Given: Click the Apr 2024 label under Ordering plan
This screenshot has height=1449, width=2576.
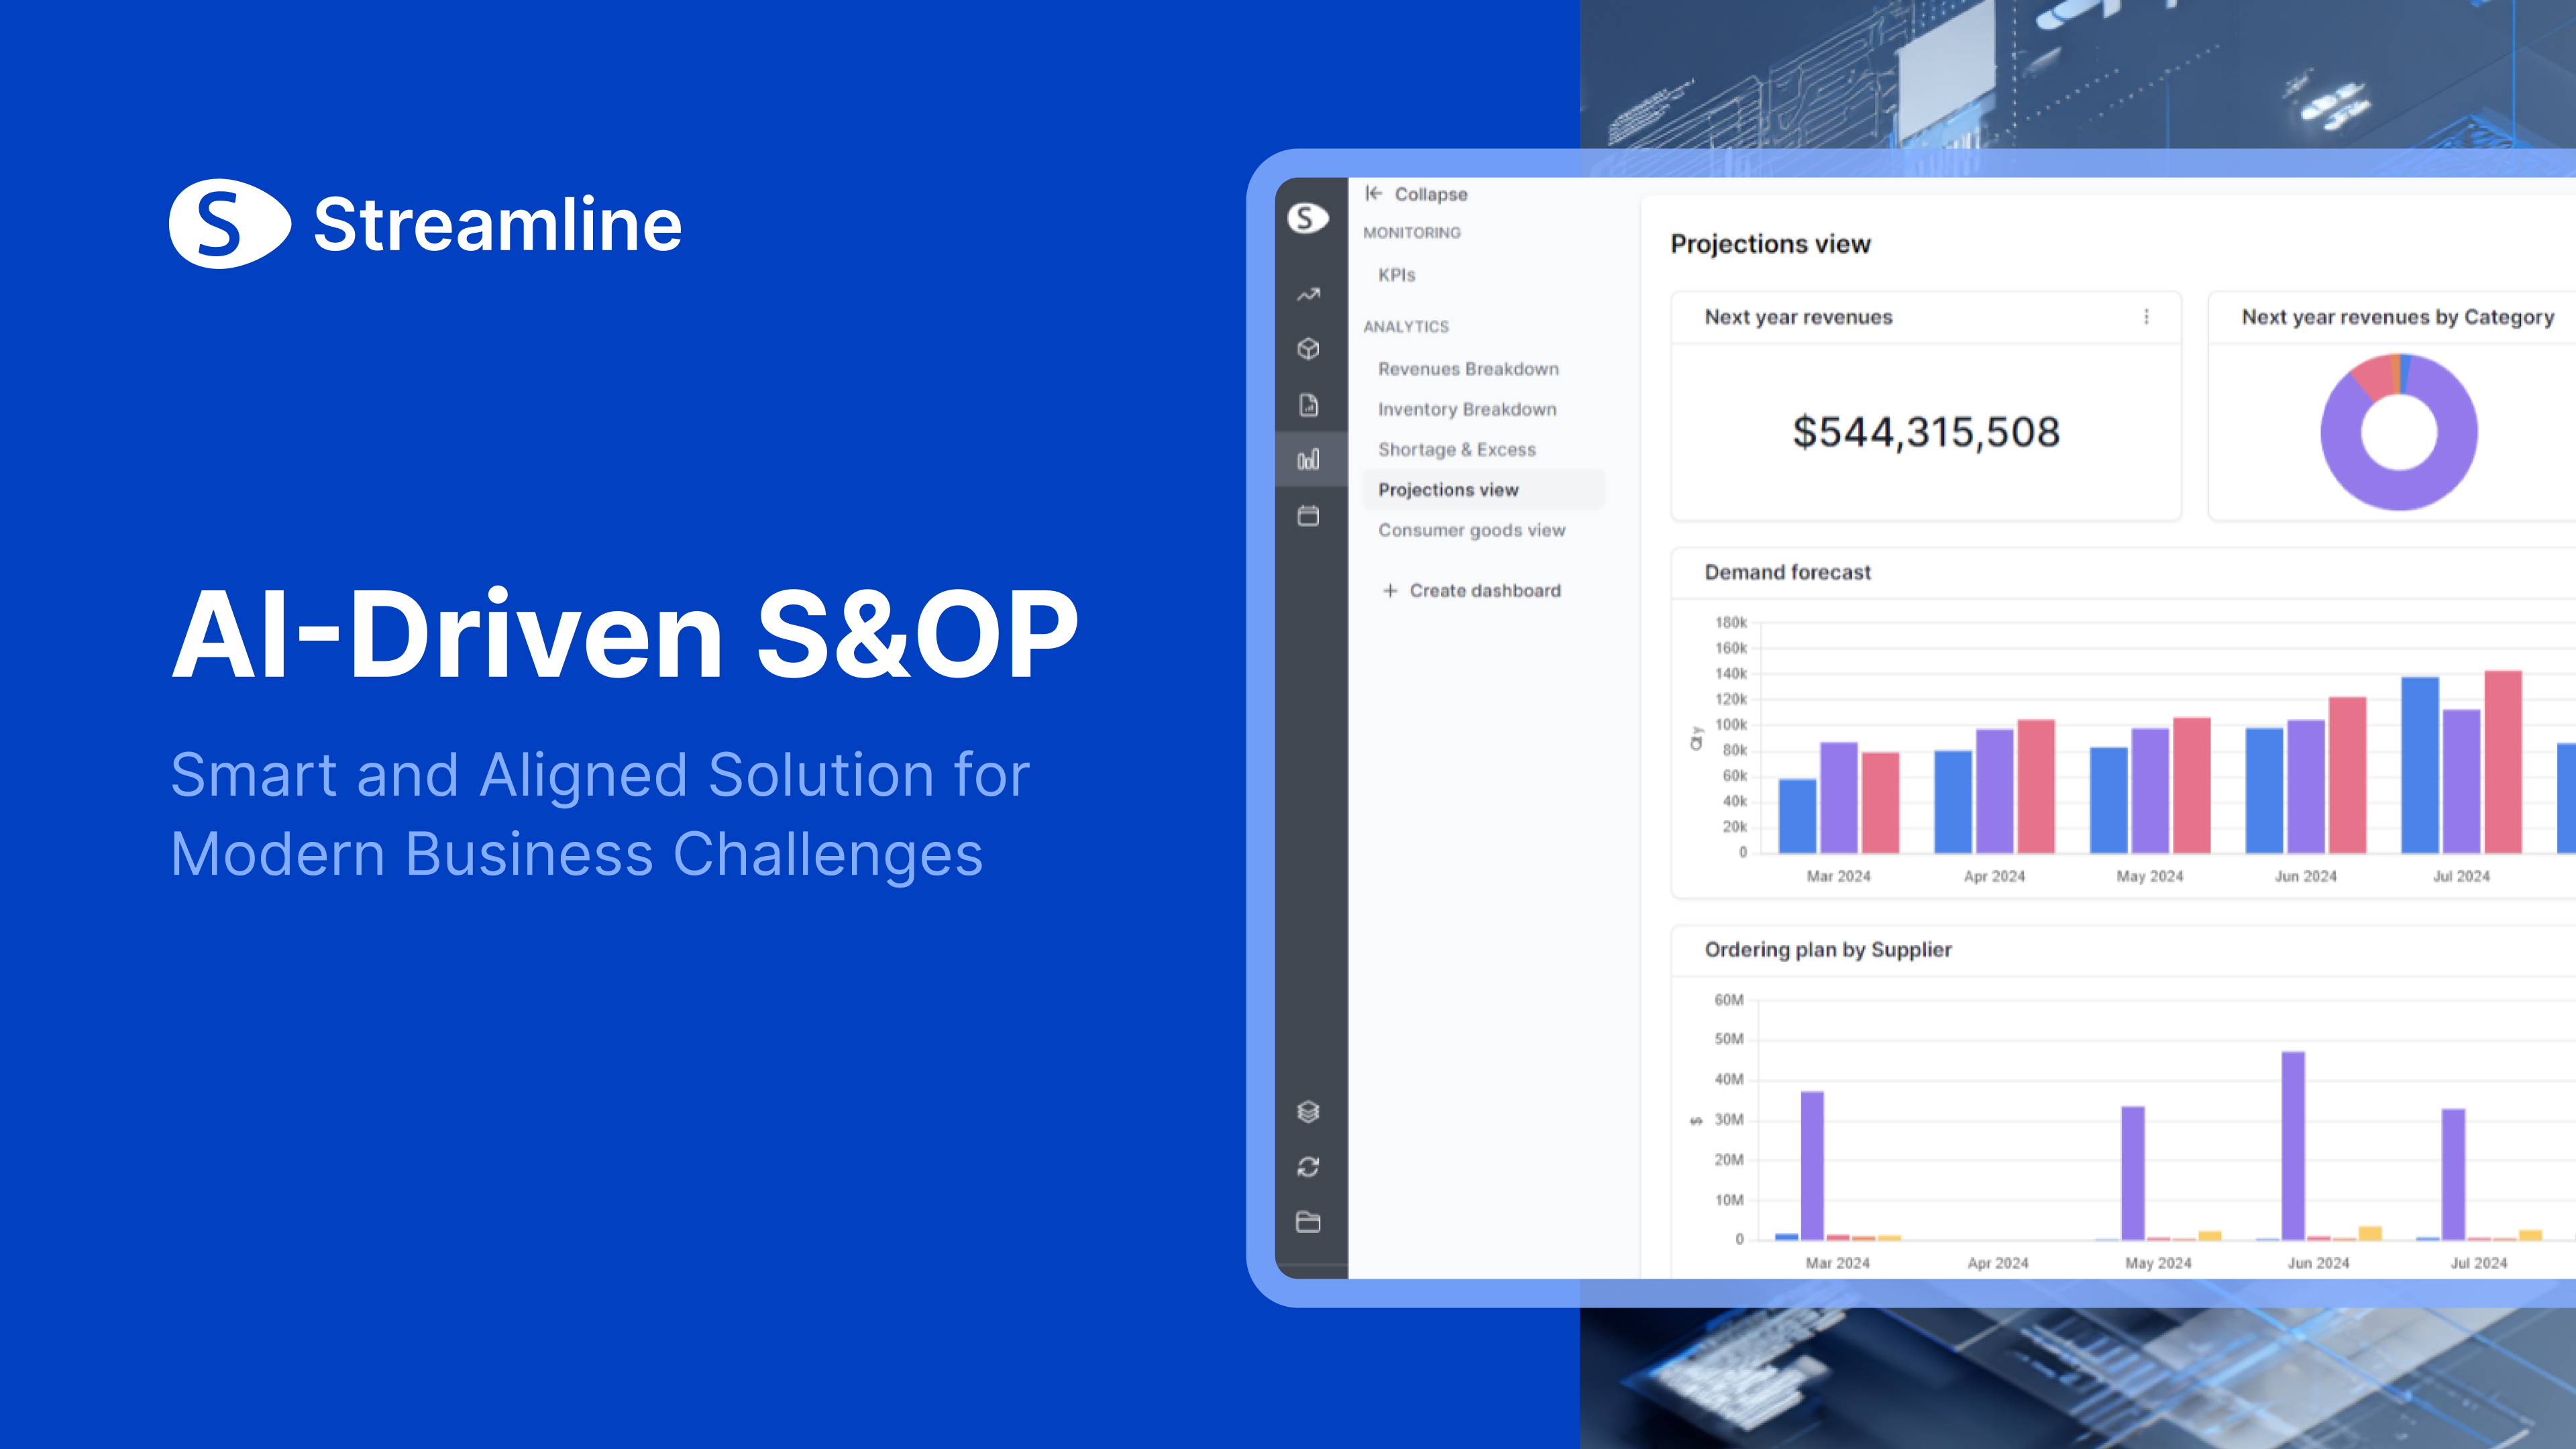Looking at the screenshot, I should coord(1997,1263).
